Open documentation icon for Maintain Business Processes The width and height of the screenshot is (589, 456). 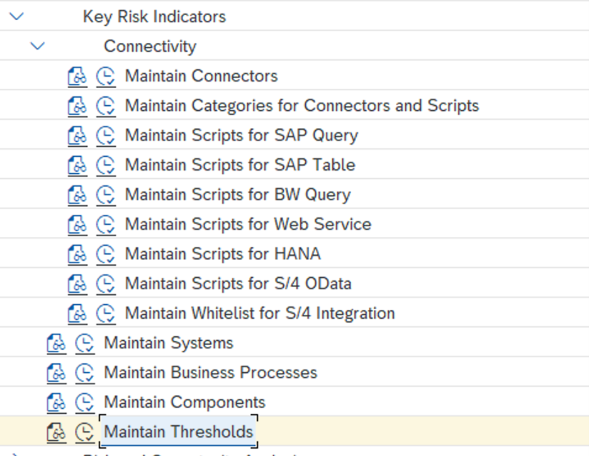pyautogui.click(x=56, y=372)
